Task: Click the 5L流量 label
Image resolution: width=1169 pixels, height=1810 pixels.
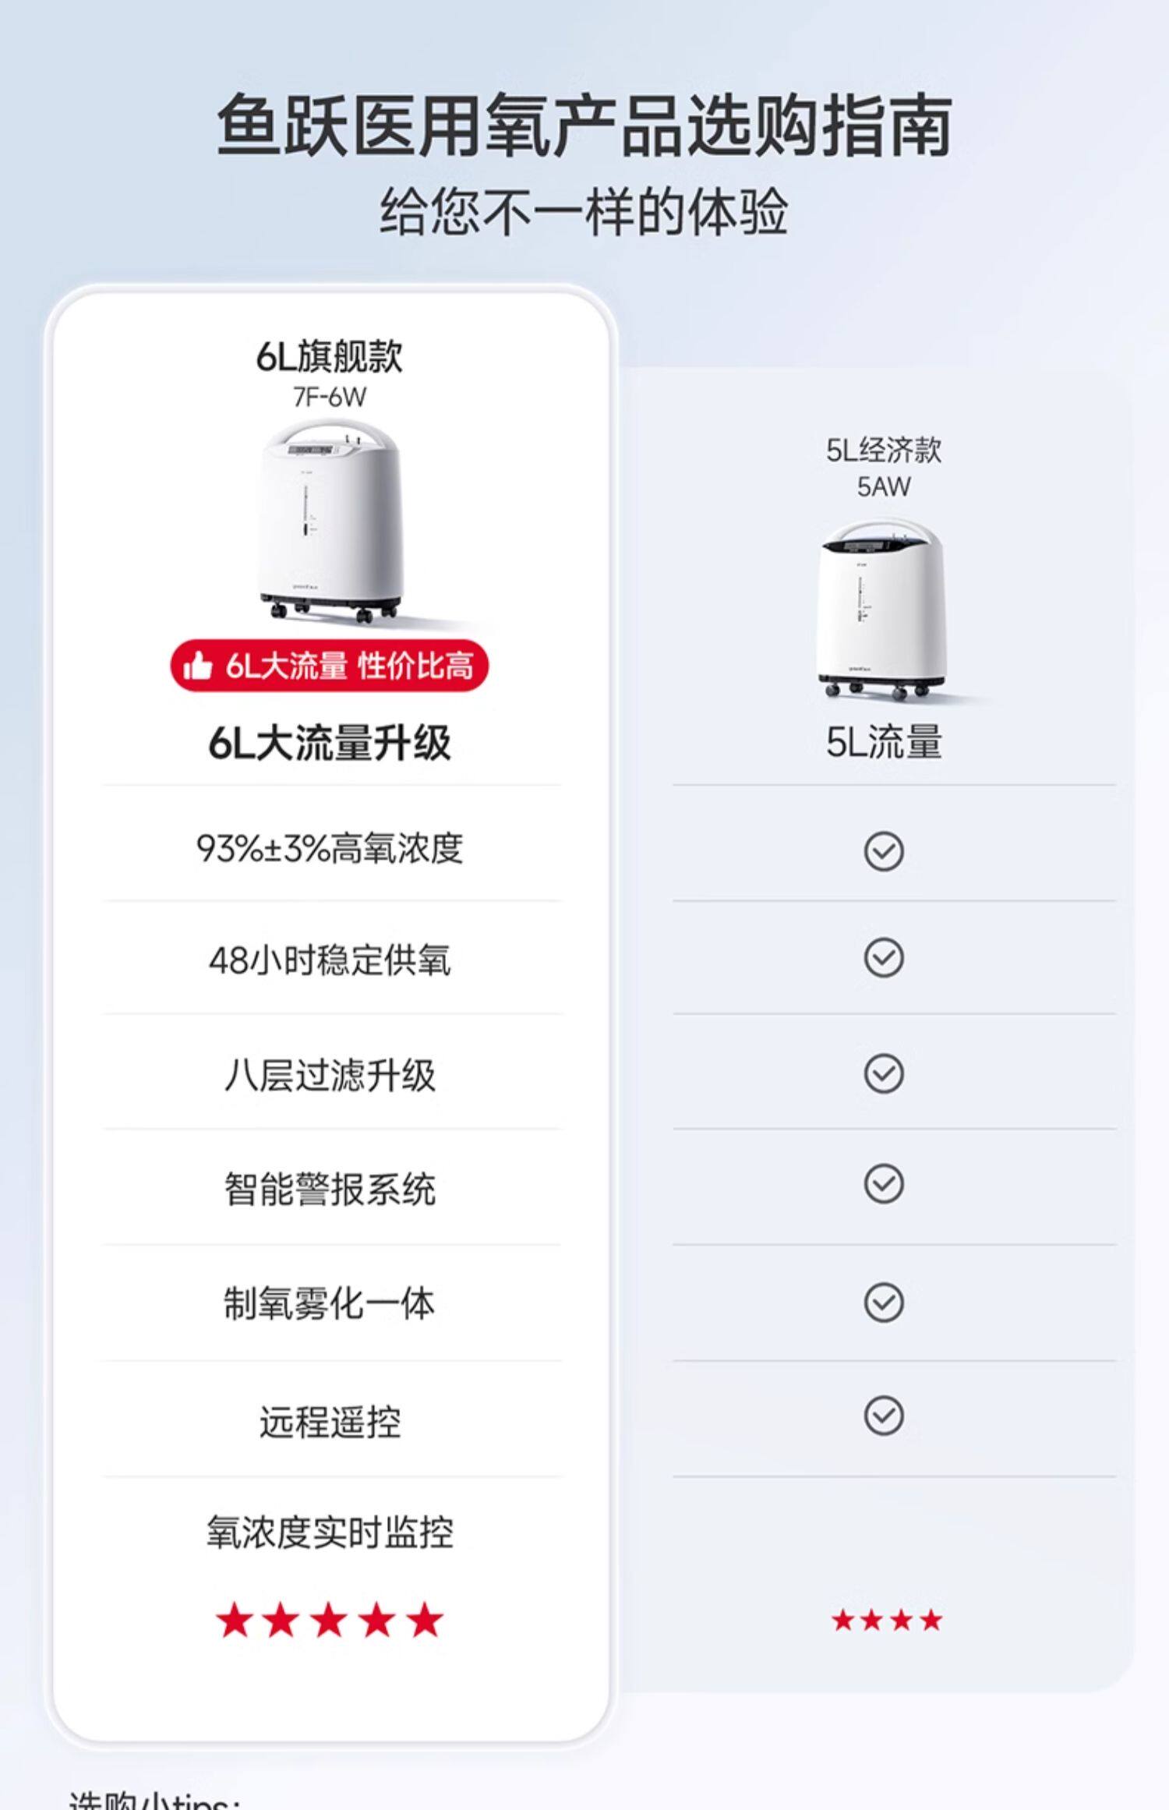Action: coord(884,741)
